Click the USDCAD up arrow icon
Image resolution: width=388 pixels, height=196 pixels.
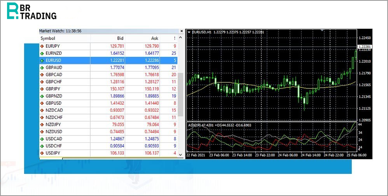pos(42,139)
